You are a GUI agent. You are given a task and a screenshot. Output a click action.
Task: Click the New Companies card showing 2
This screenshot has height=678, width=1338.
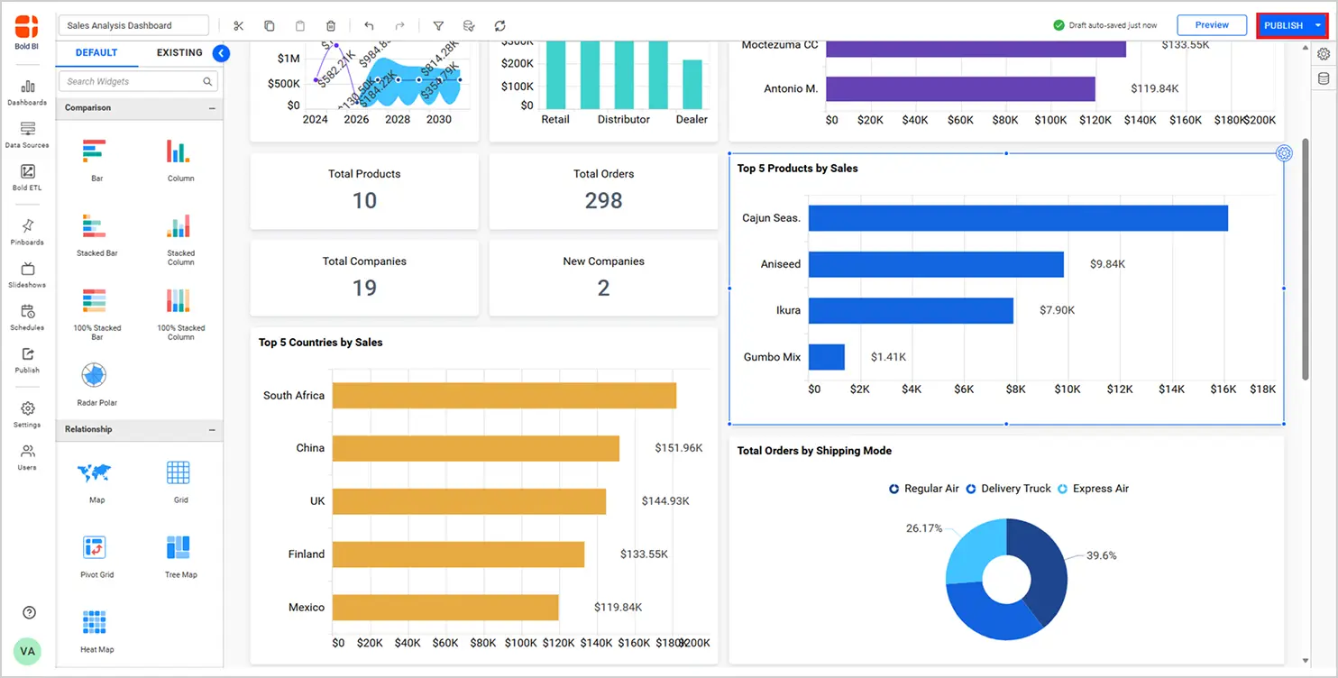[x=604, y=278]
